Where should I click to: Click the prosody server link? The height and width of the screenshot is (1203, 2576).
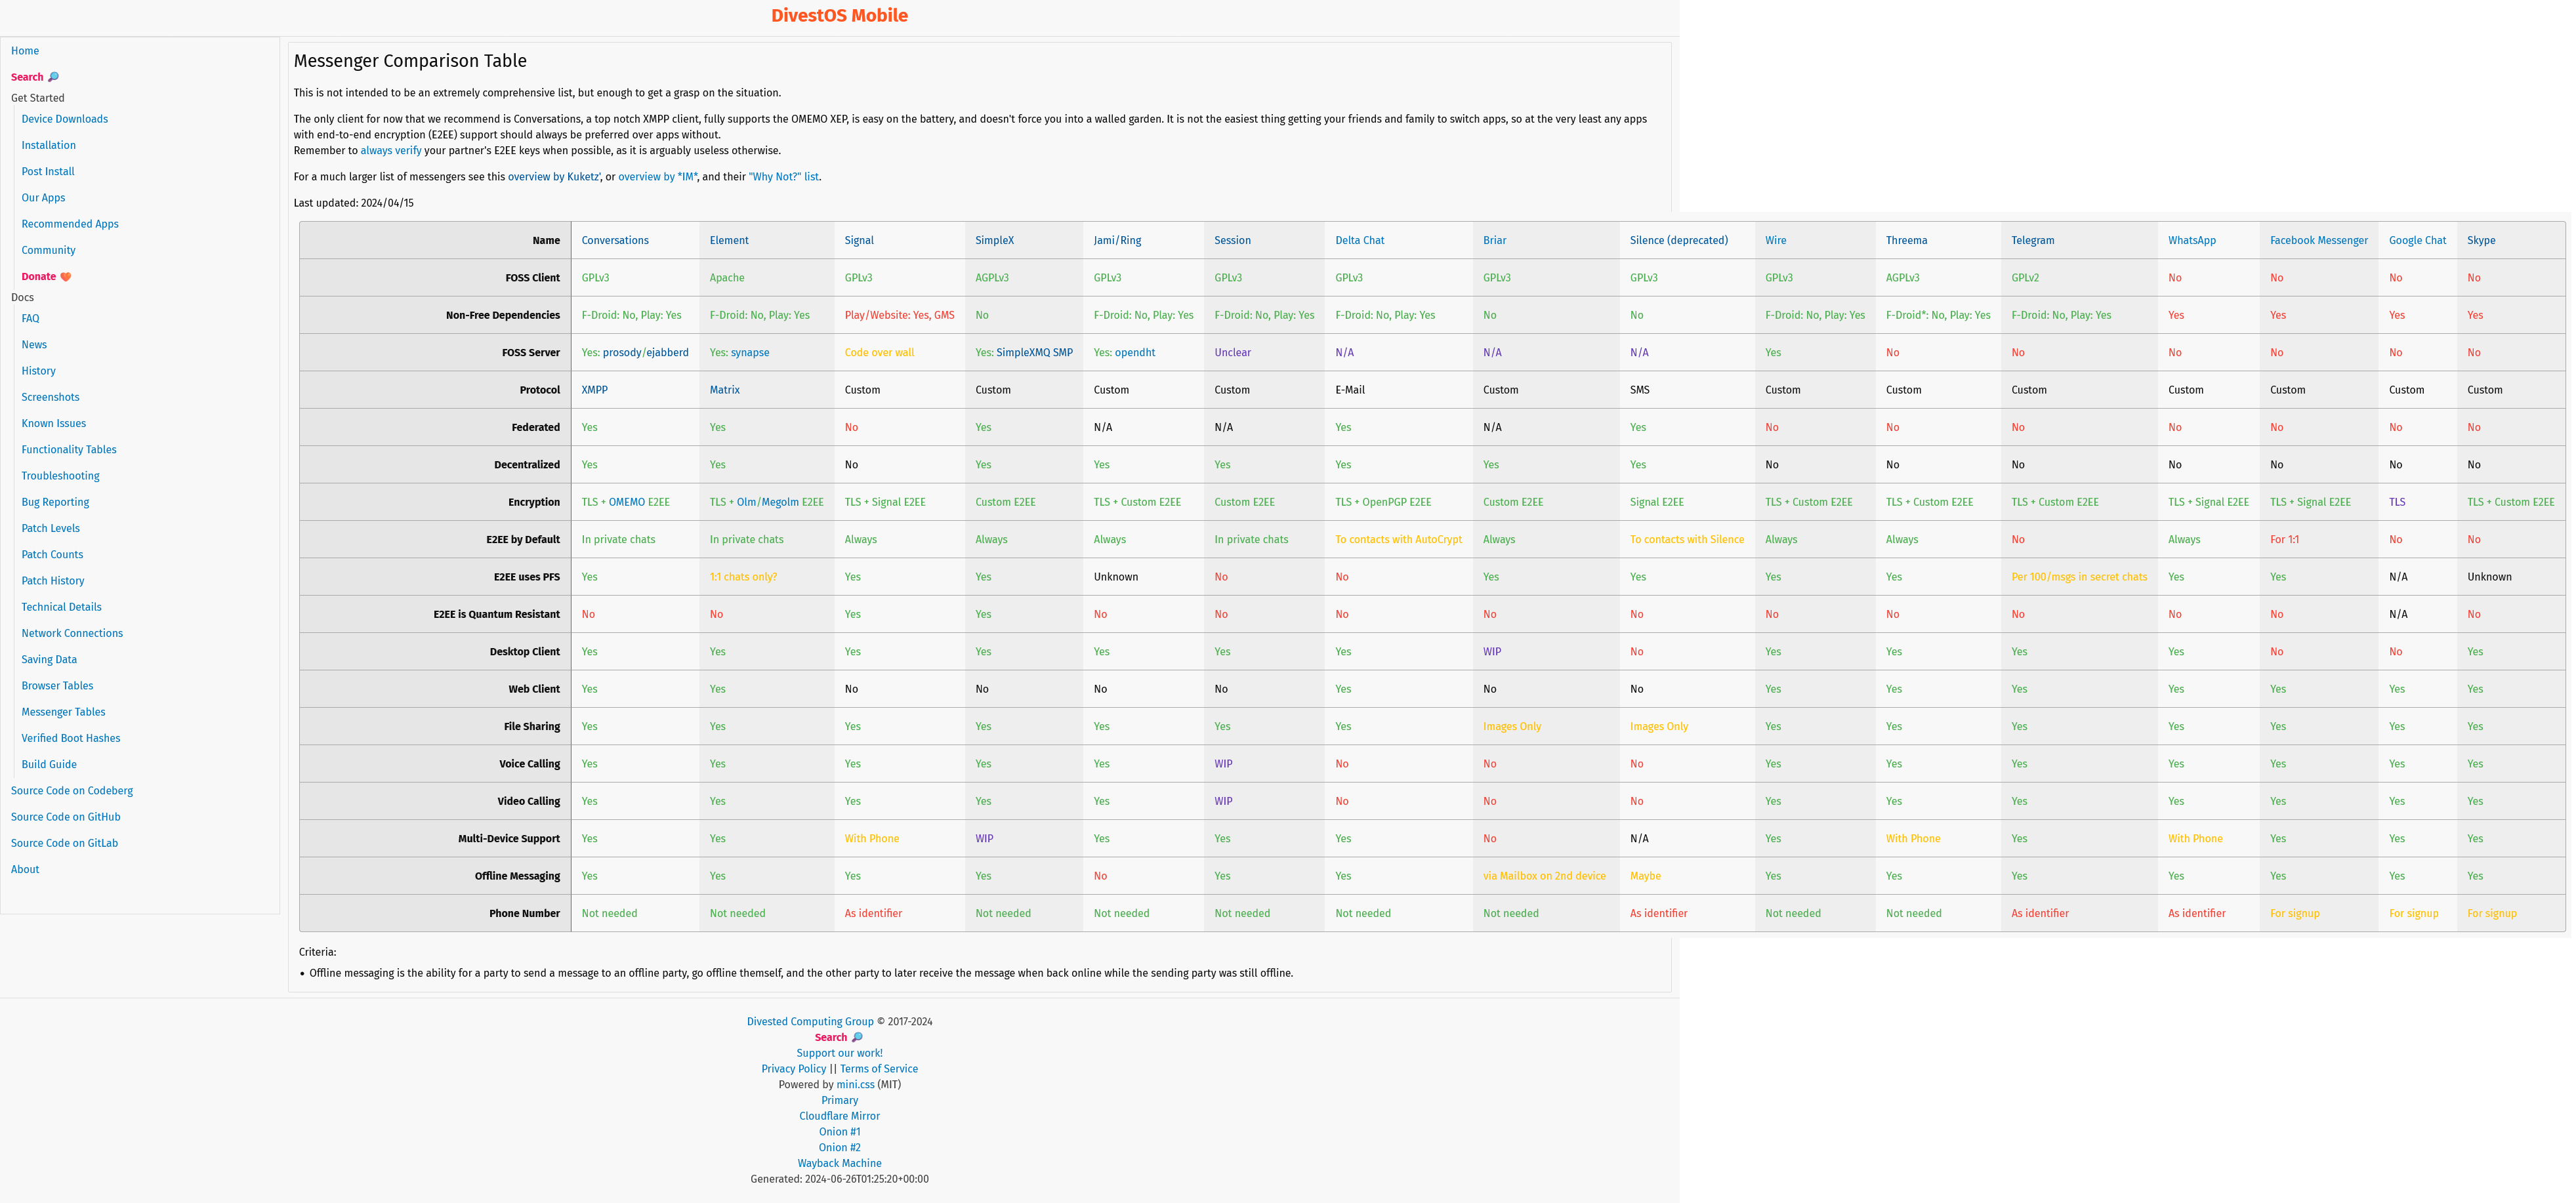622,352
